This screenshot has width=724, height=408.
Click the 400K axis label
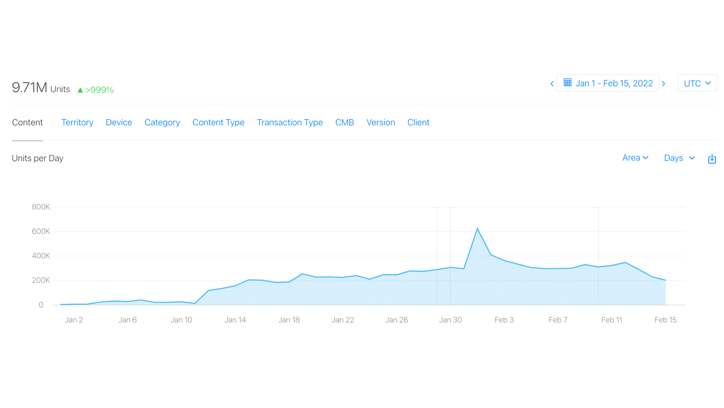41,256
